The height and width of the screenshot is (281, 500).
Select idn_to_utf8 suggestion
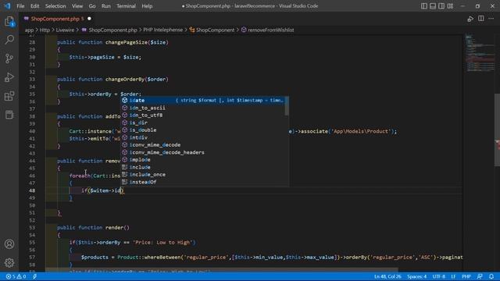(202, 115)
